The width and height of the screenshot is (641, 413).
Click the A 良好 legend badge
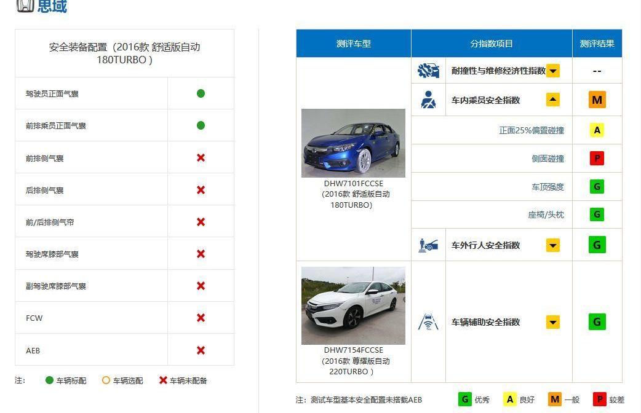coord(510,399)
